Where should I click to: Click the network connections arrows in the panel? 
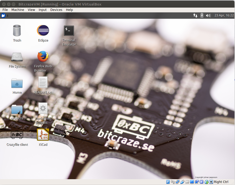[x=195, y=15]
